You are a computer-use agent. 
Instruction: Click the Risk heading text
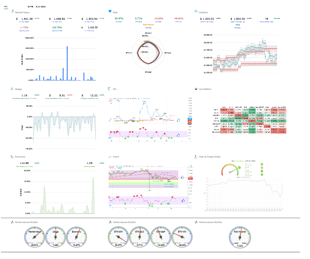(x=115, y=12)
